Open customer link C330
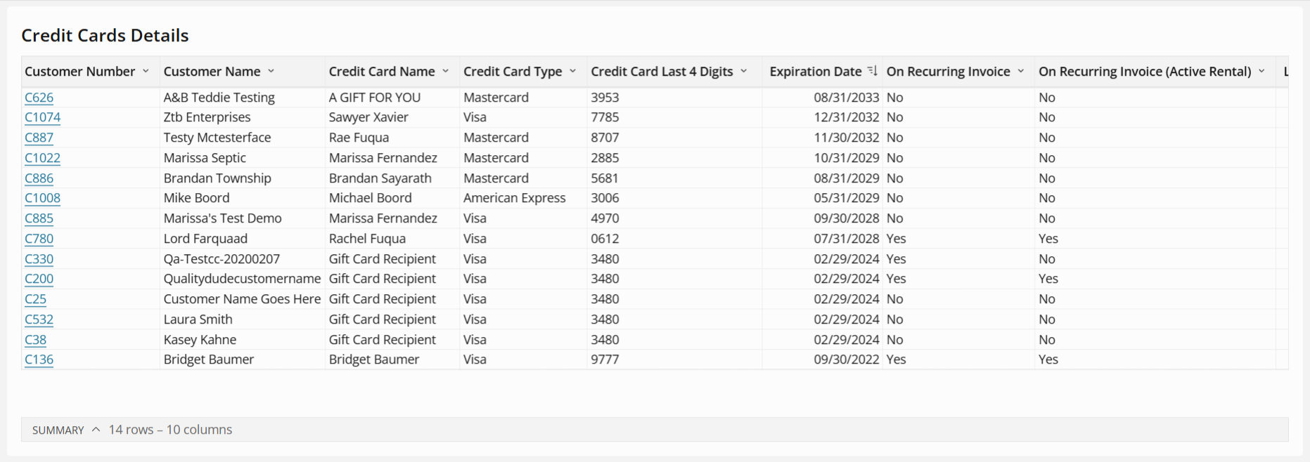 click(x=39, y=259)
